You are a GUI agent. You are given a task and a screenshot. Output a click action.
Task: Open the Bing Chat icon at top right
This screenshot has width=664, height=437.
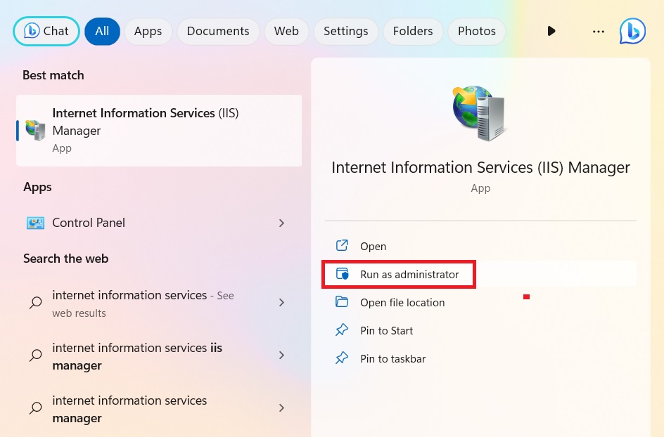632,31
